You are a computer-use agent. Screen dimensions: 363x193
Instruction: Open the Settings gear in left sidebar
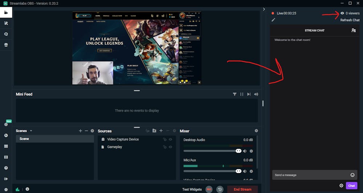point(6,189)
